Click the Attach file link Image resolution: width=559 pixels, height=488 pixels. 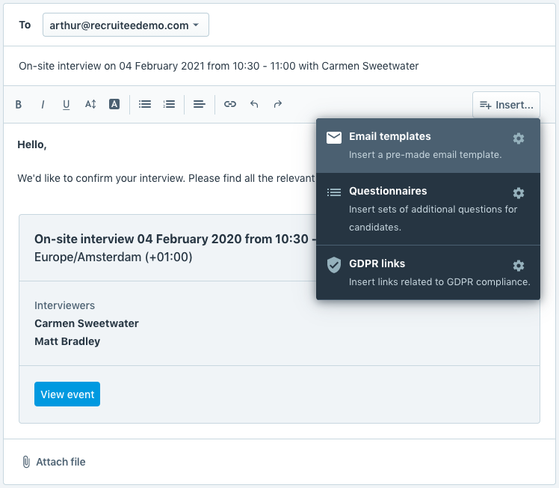54,462
